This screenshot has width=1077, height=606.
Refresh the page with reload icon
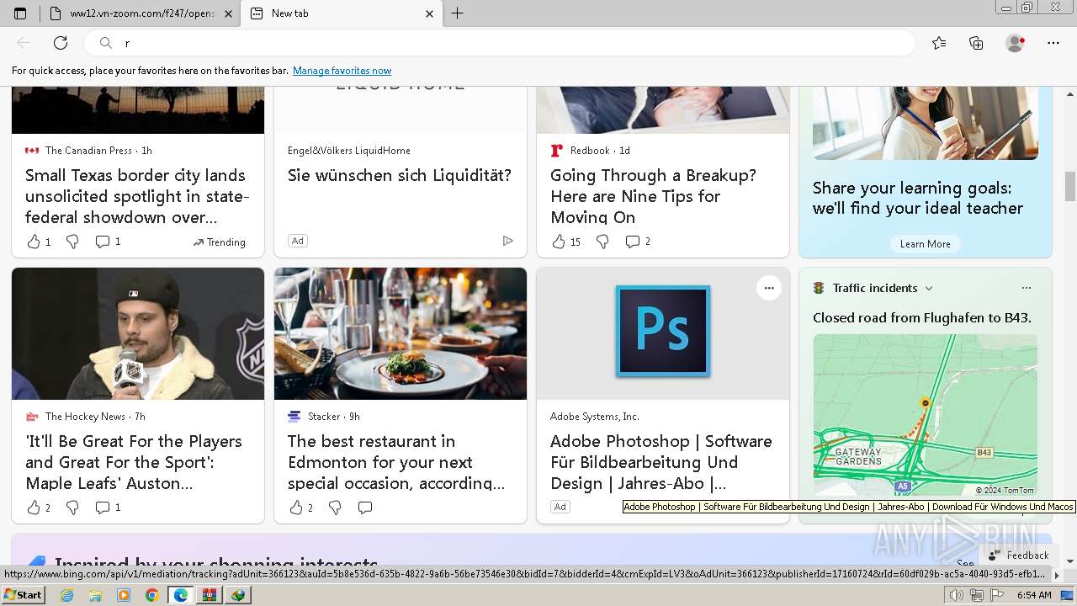(x=61, y=43)
